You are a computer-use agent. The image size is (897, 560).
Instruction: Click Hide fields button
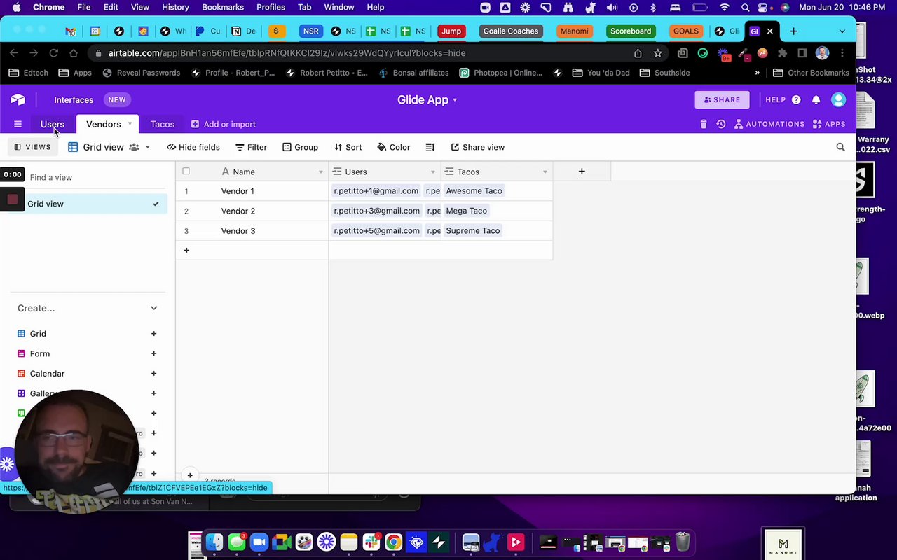[193, 147]
